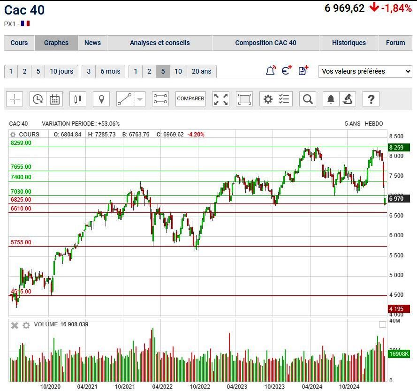Select 10 jours period

(61, 71)
